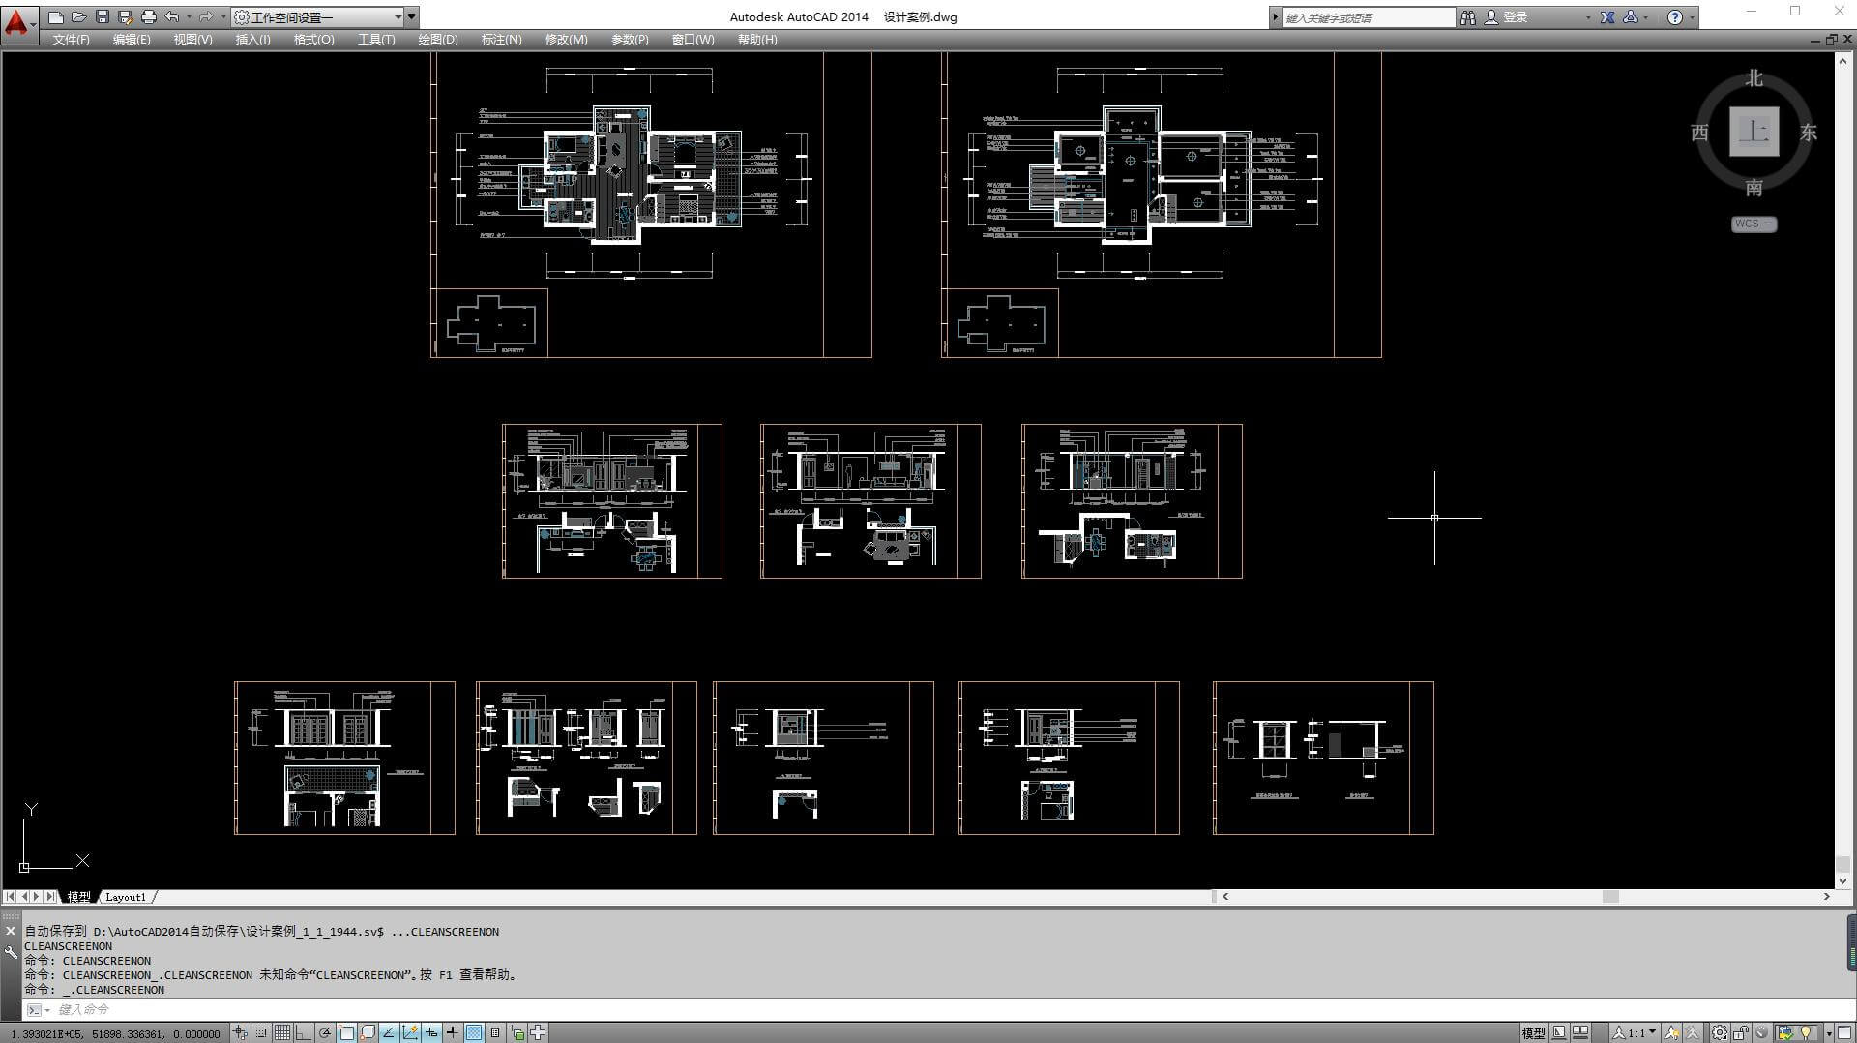This screenshot has width=1857, height=1043.
Task: Open the 编辑(E) menu
Action: click(132, 40)
